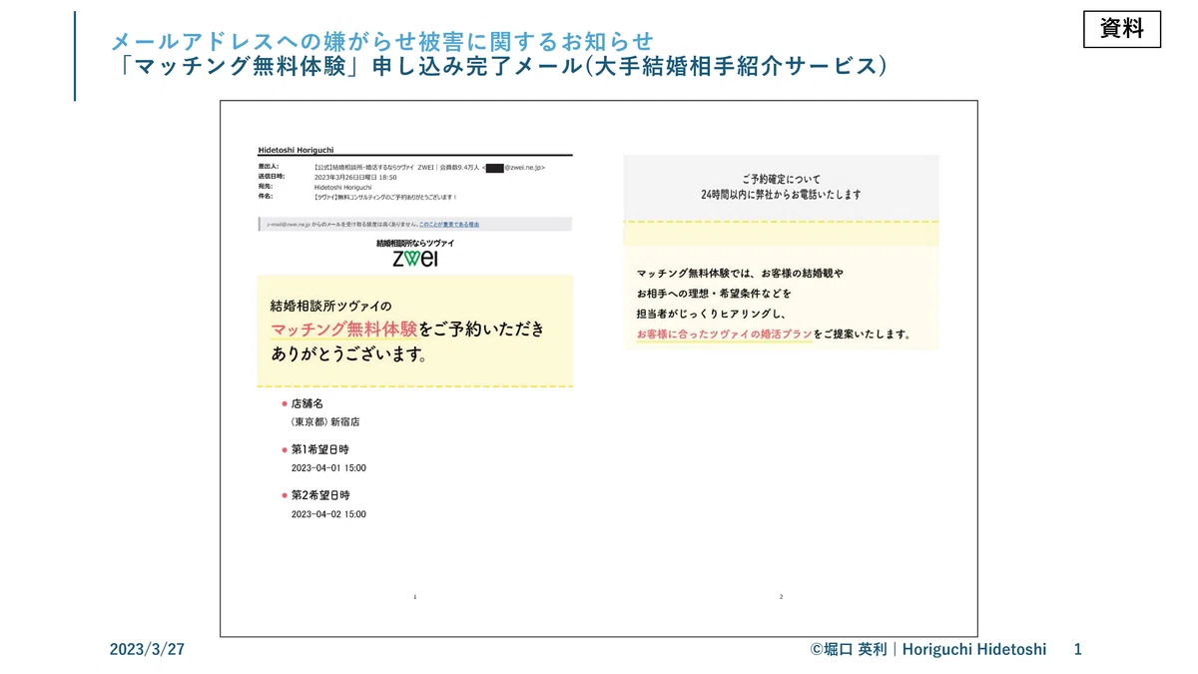Click the 24時間以内に弊社からお電話いたします line
Screen dimensions: 1198x674
pos(781,195)
